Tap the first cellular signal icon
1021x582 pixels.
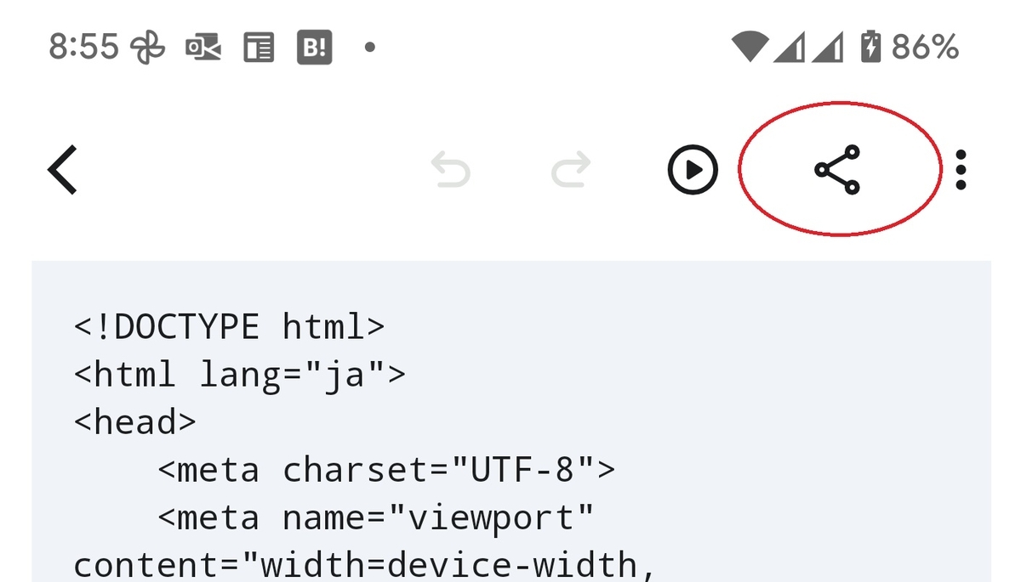click(x=789, y=47)
